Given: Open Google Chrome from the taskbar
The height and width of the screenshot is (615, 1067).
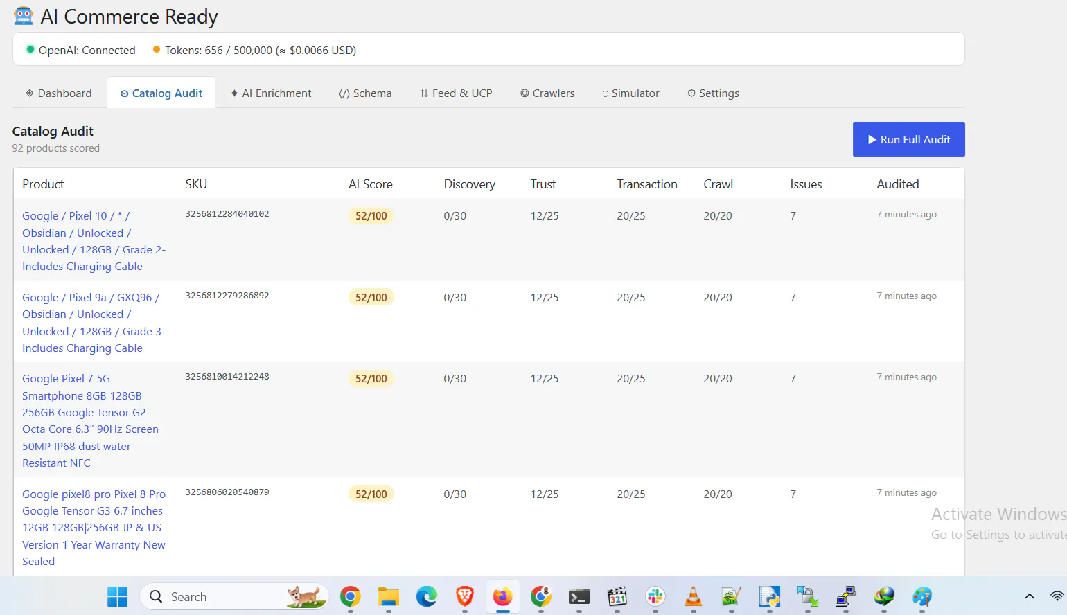Looking at the screenshot, I should point(351,596).
